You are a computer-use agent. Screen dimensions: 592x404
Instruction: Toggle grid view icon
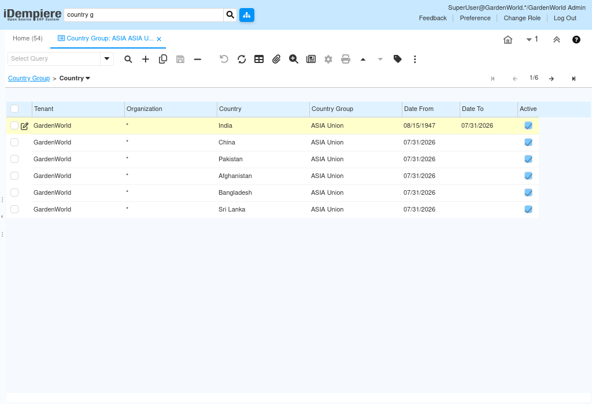coord(259,60)
